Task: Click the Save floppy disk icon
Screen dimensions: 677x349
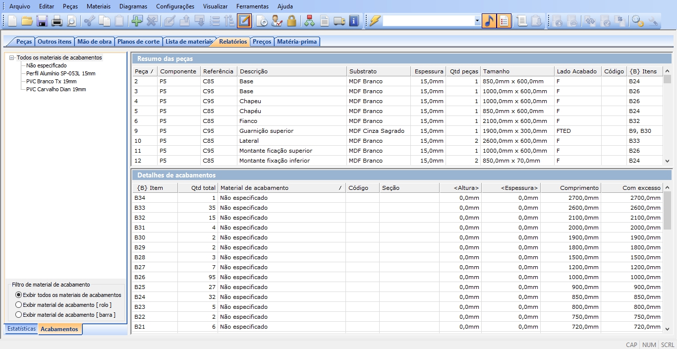Action: pyautogui.click(x=42, y=21)
